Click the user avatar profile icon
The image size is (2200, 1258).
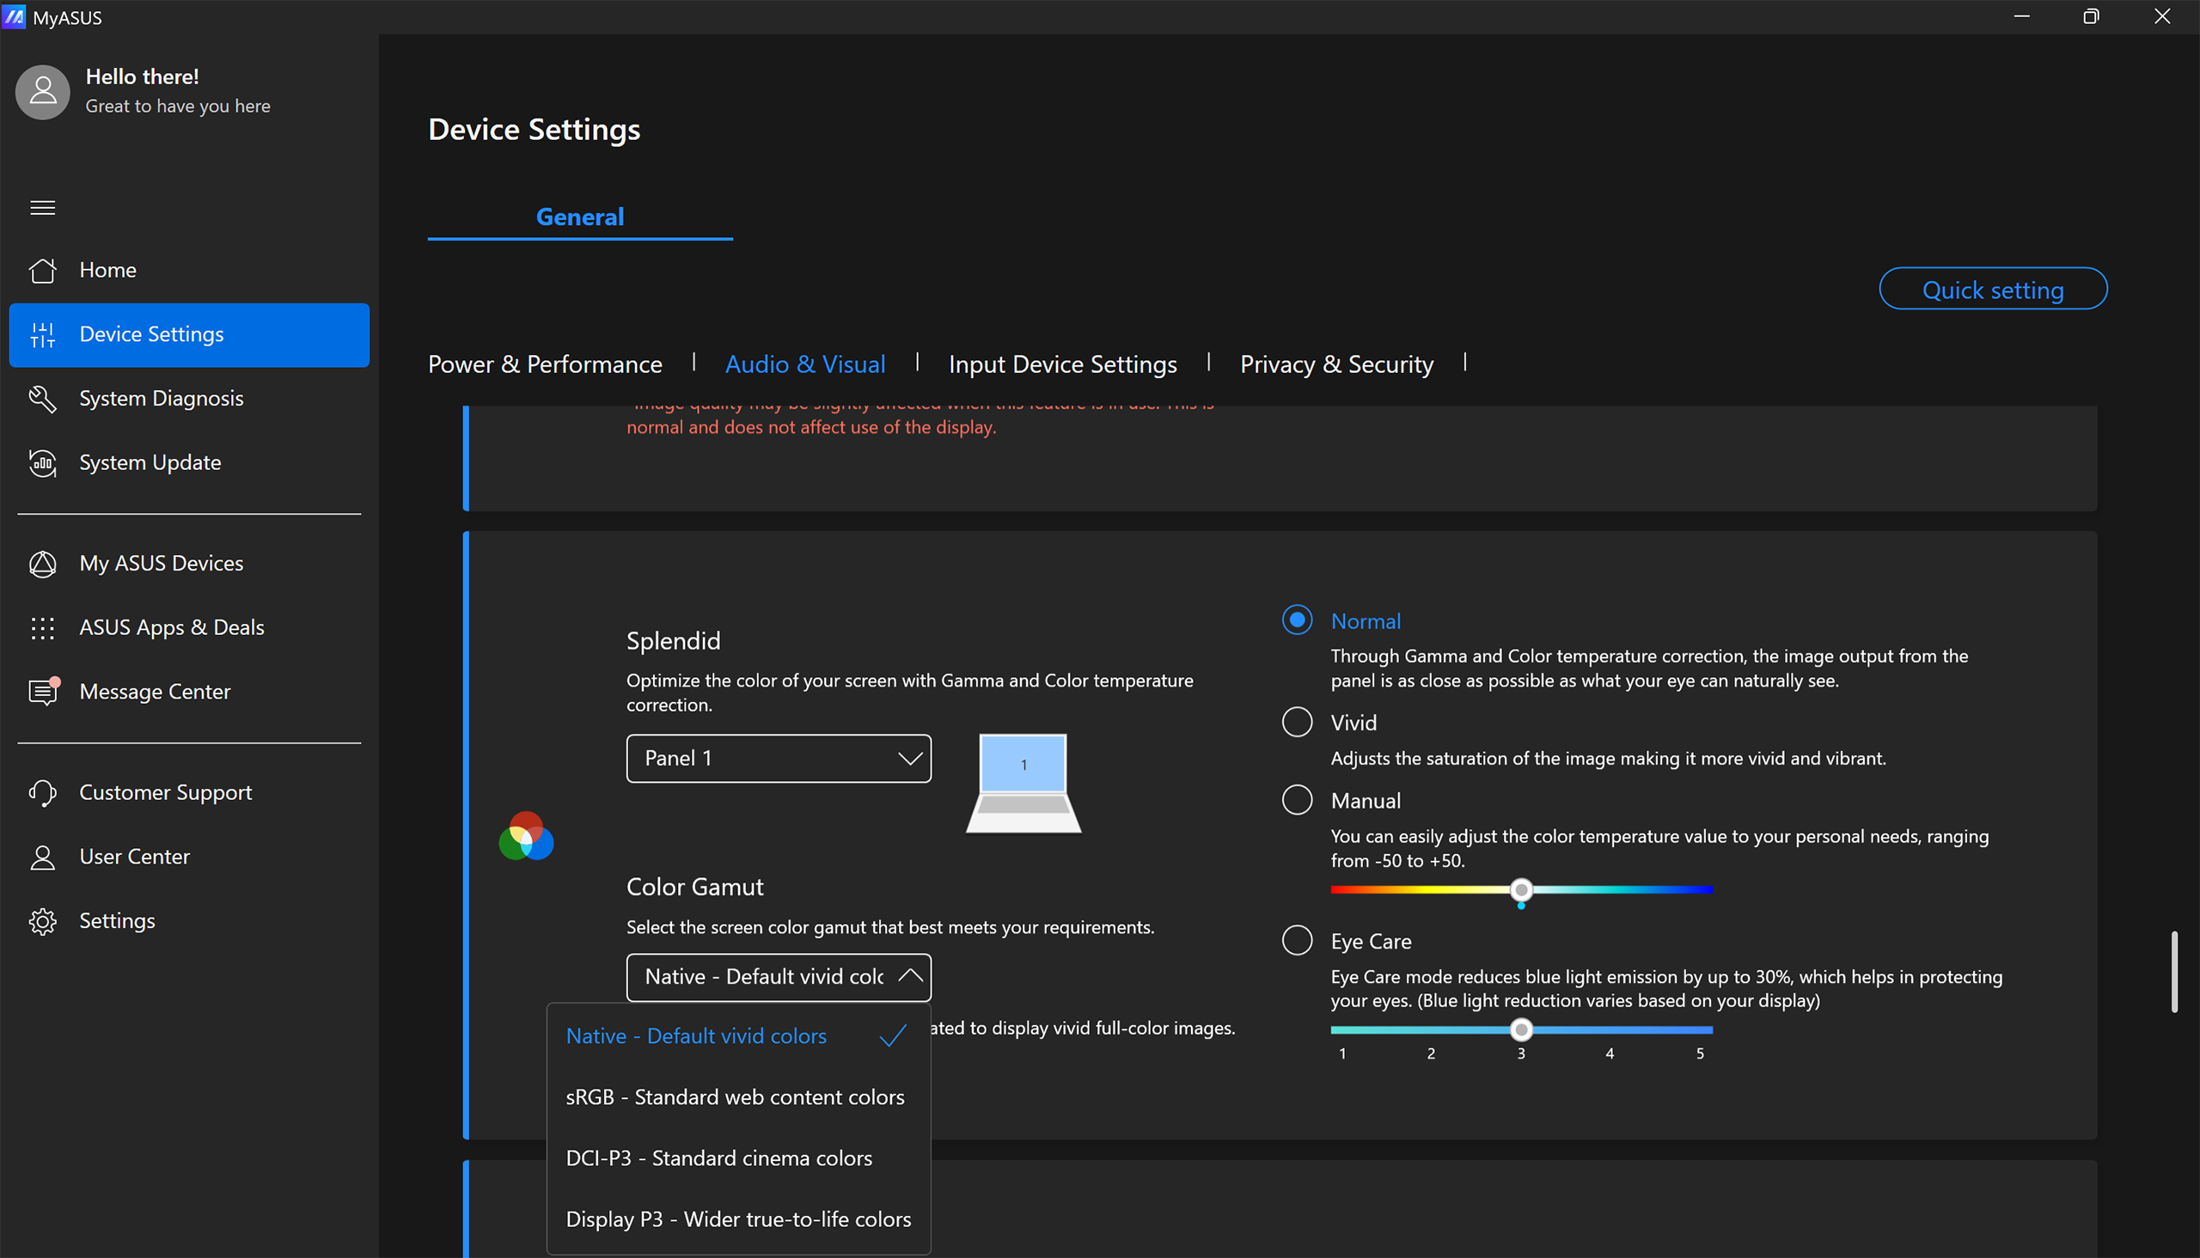(42, 92)
